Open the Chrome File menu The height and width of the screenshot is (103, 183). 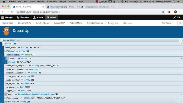coord(20,1)
